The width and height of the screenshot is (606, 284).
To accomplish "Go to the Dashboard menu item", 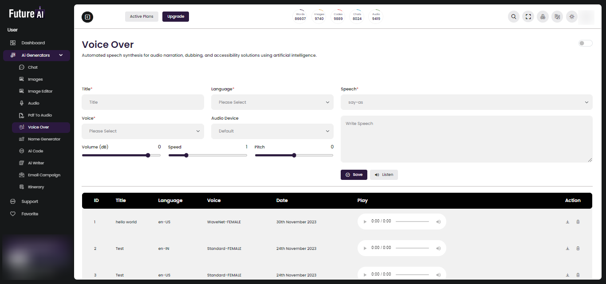I will (33, 43).
